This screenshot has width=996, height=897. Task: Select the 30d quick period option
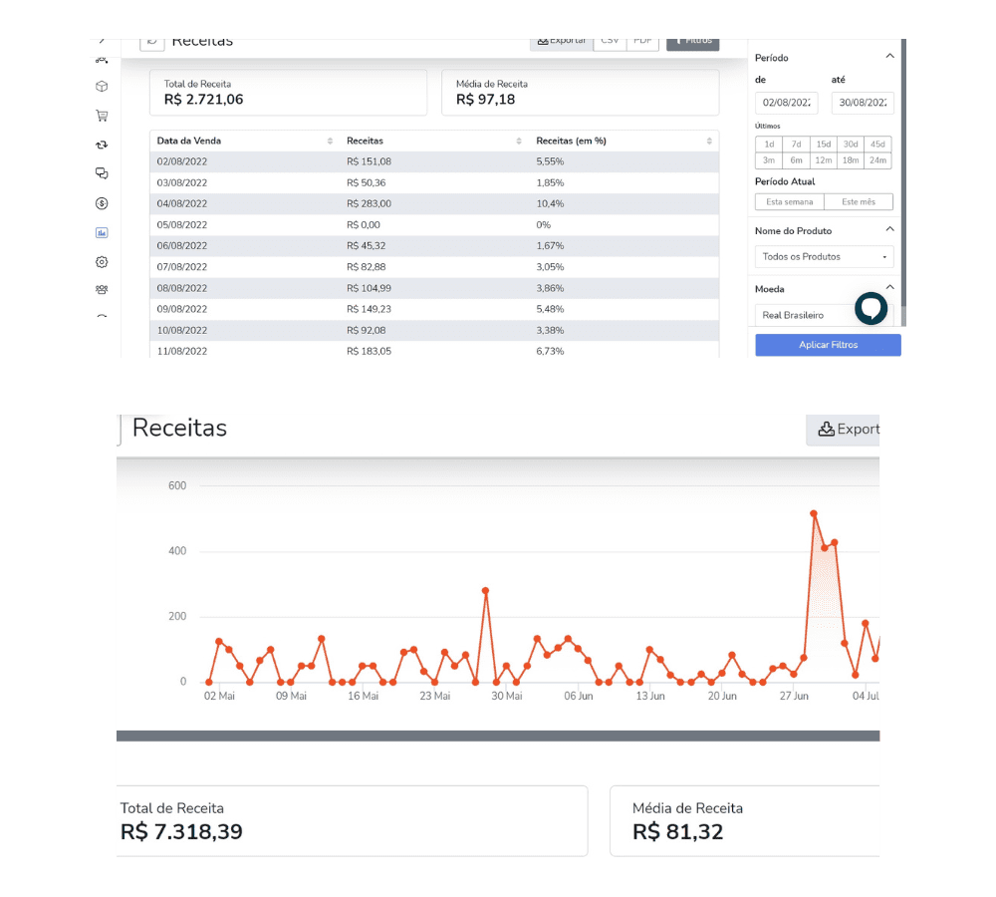[x=850, y=145]
